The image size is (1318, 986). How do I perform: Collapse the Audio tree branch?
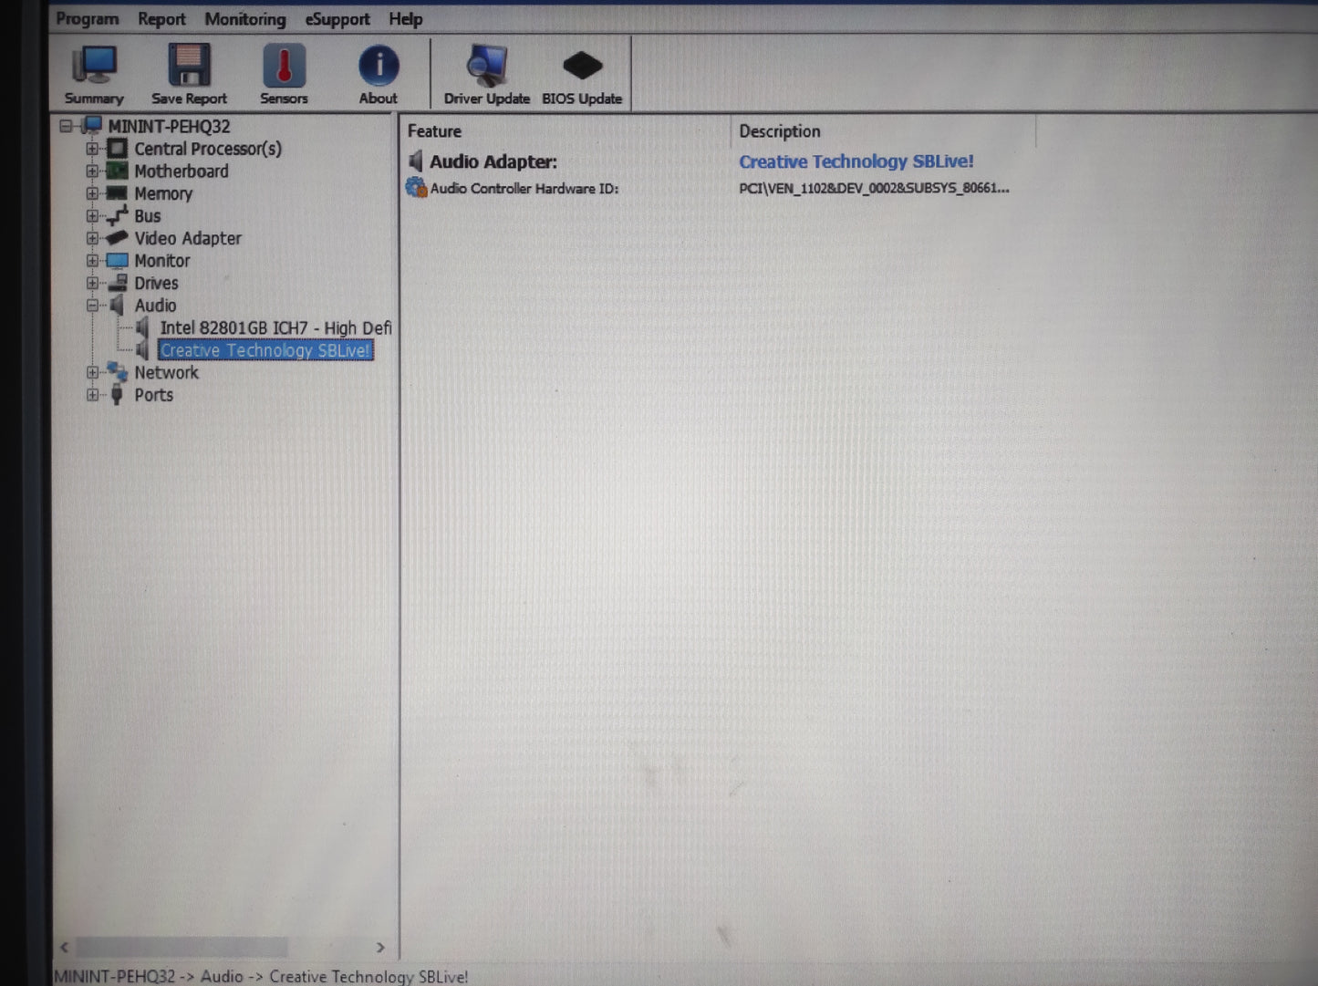point(92,306)
